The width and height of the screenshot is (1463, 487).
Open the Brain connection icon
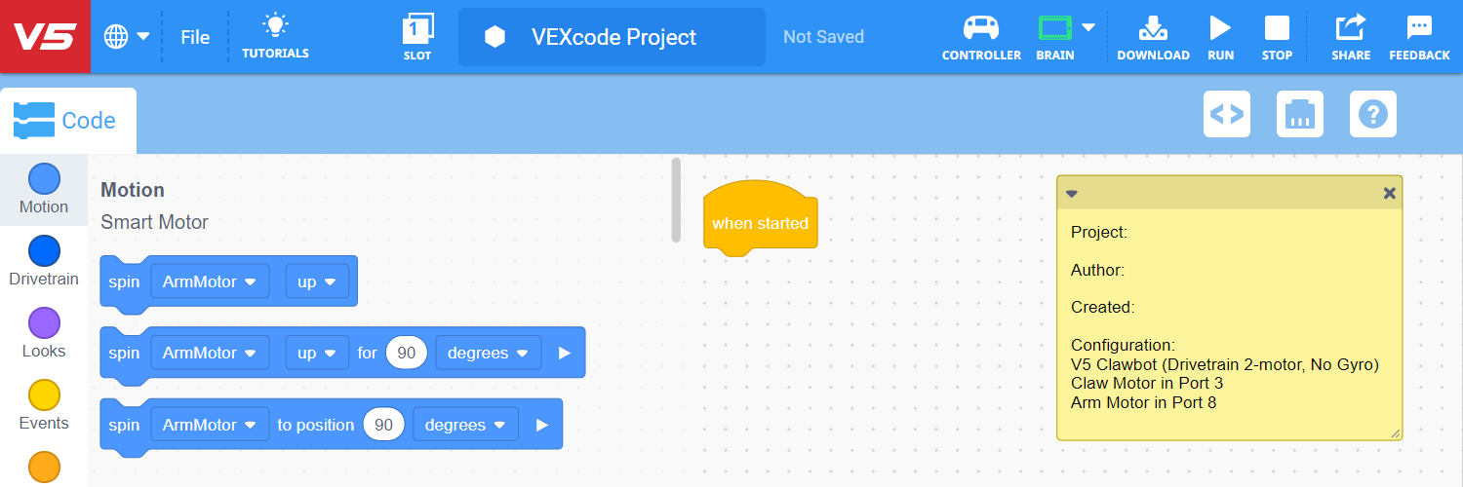coord(1054,29)
